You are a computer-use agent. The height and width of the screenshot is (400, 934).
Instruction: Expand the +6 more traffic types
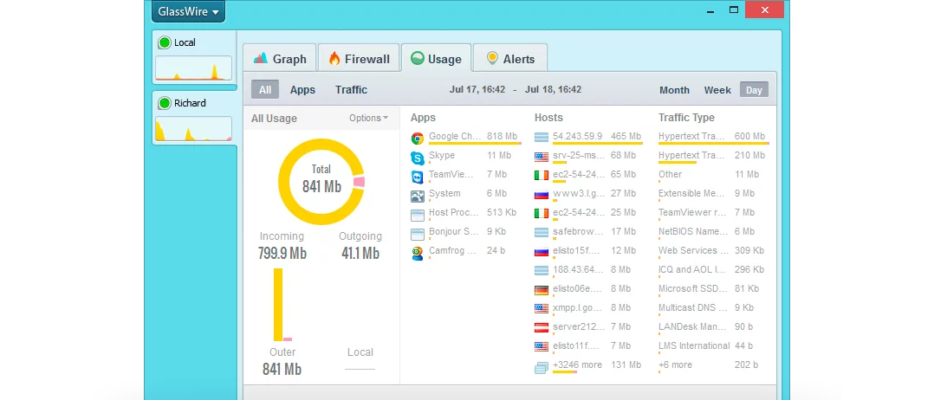[x=676, y=365]
